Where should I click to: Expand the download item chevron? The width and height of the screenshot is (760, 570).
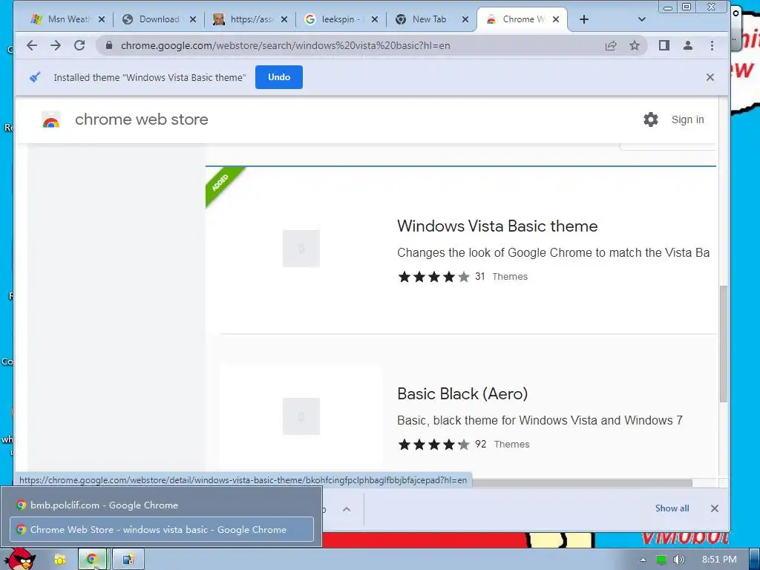(x=347, y=509)
